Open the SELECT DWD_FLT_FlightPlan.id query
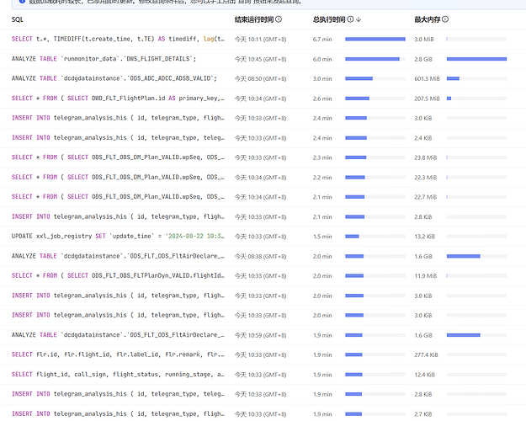526x421 pixels. [x=118, y=99]
